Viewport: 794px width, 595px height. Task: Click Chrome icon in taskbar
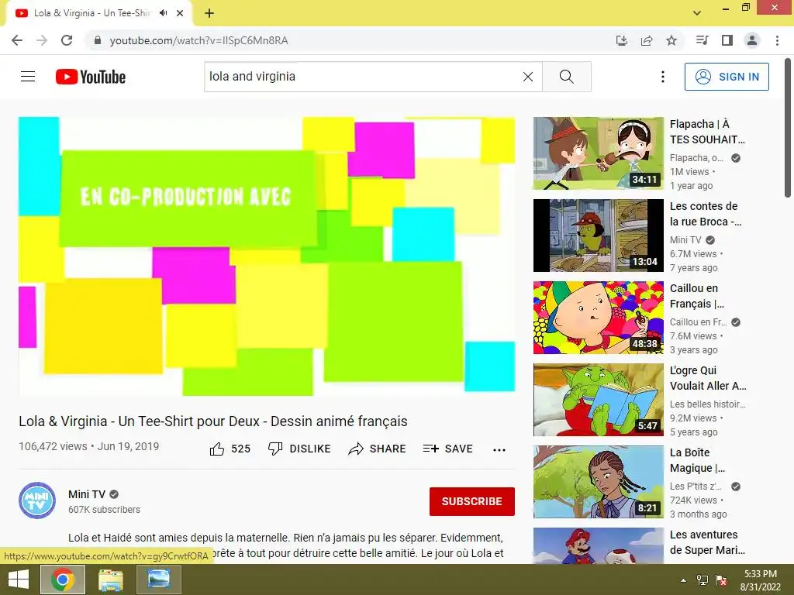pos(62,580)
